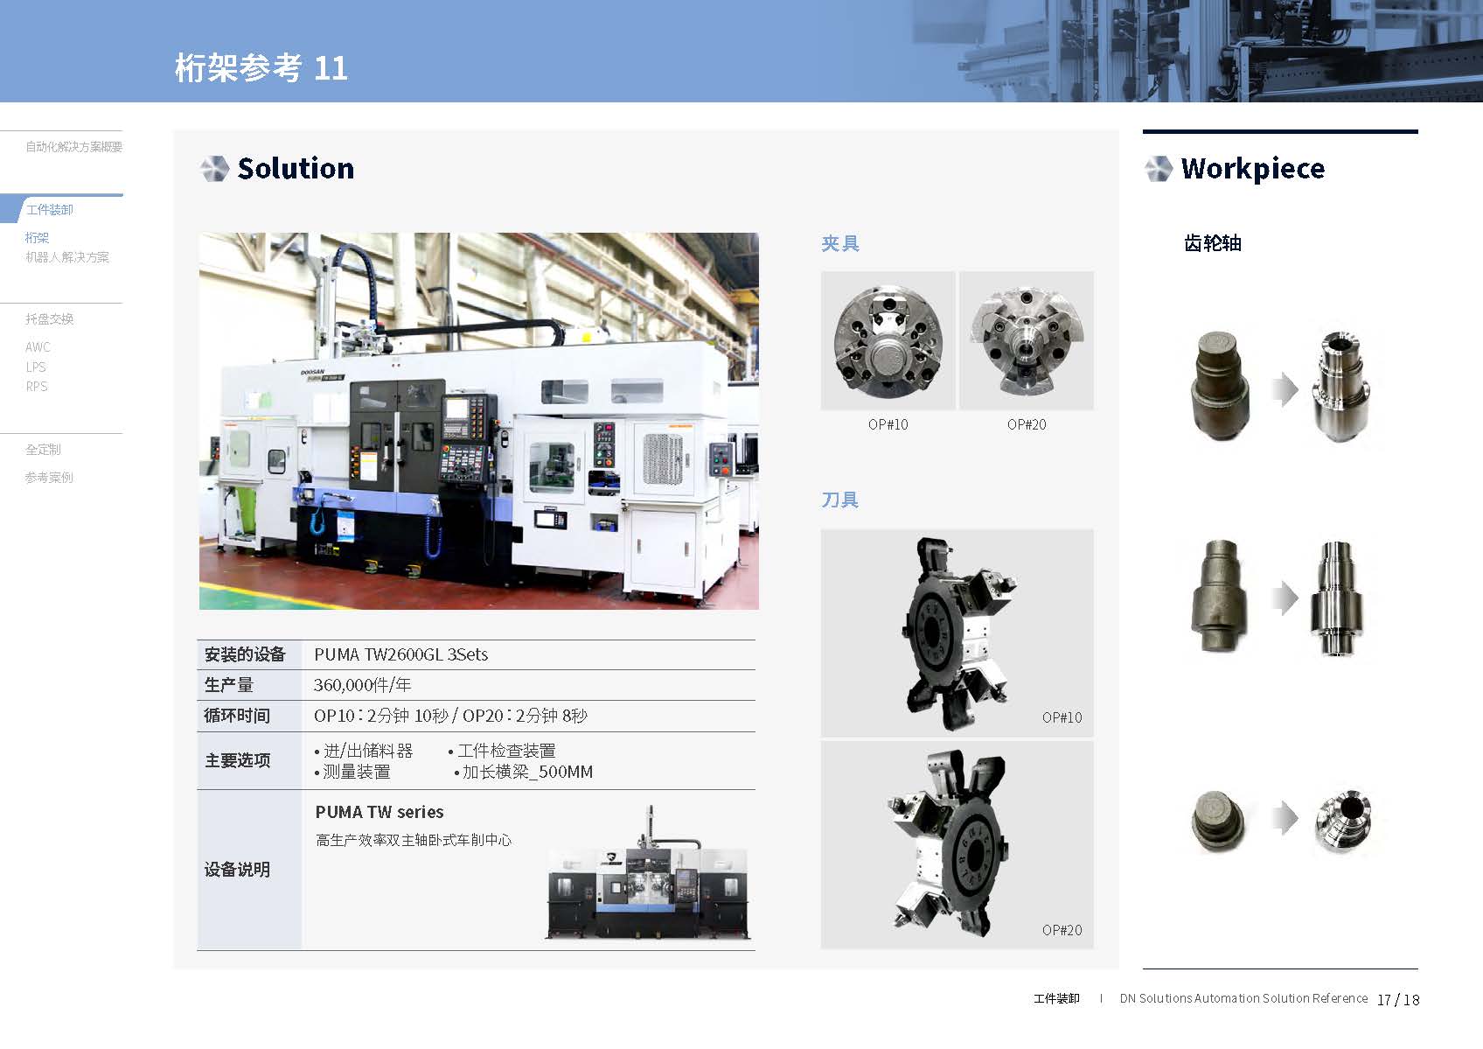Click the OP#10 fixture chuck image
Viewport: 1483px width, 1049px height.
pyautogui.click(x=888, y=340)
